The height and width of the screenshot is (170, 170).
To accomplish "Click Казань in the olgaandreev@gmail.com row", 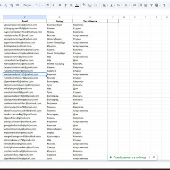I will pyautogui.click(x=59, y=118).
